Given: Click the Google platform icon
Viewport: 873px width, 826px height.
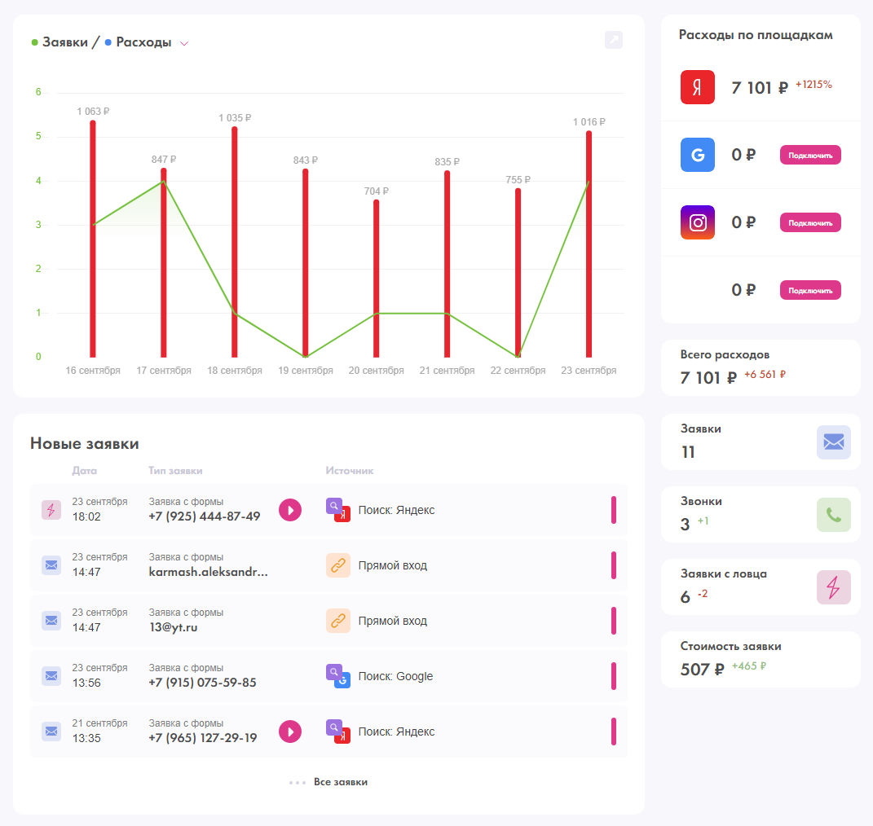Looking at the screenshot, I should 697,155.
